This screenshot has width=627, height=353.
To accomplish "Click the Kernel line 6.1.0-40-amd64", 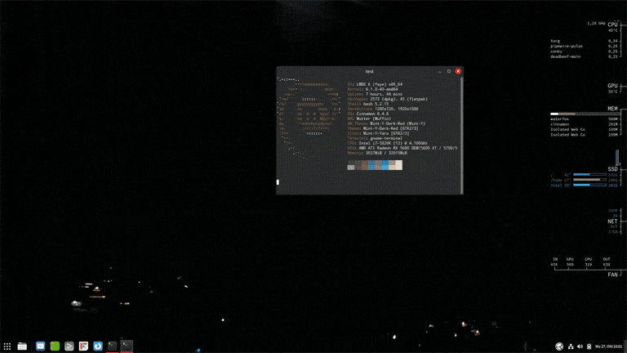I will click(x=372, y=89).
